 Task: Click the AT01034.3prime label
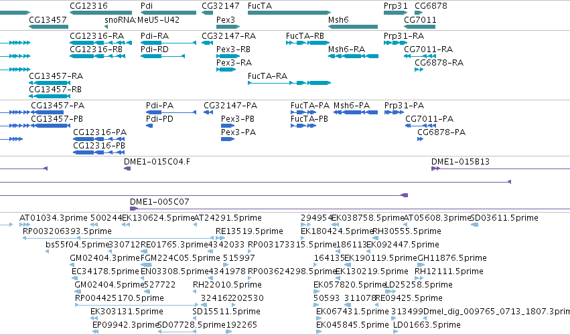pyautogui.click(x=54, y=218)
